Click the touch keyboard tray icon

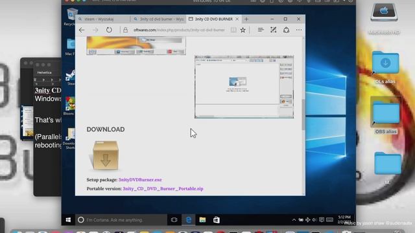330,220
